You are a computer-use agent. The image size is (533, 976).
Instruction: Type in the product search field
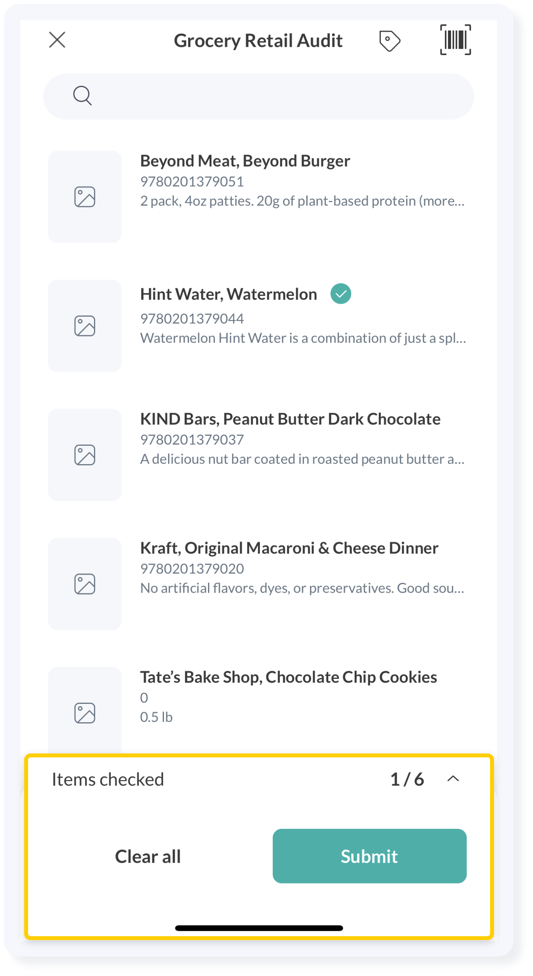[273, 96]
